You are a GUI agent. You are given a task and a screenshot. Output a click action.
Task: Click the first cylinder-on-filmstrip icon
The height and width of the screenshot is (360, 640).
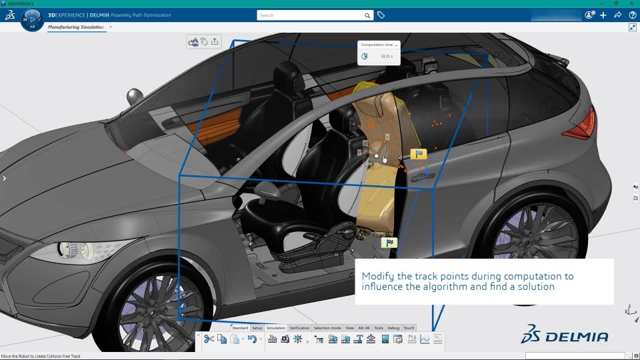[x=333, y=339]
